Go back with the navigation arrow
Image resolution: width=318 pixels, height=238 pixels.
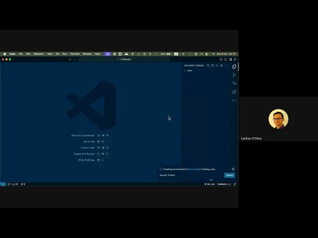[70, 59]
